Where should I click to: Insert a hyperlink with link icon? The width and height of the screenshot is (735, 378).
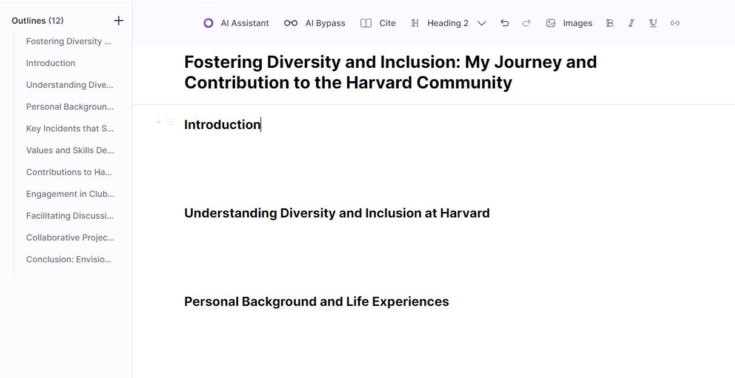(675, 23)
